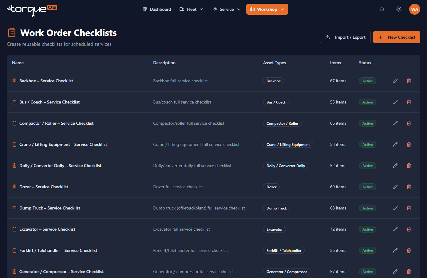
Task: Delete the Crane / Lifting Equipment checklist
Action: point(409,144)
